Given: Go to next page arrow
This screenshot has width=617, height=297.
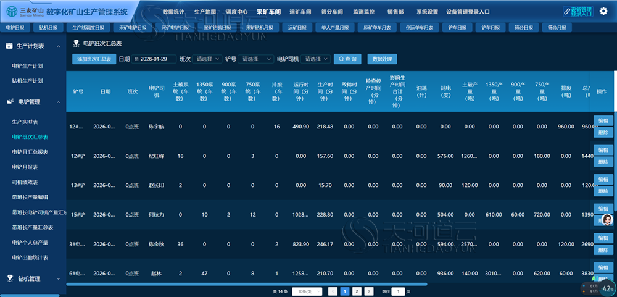Looking at the screenshot, I should click(369, 291).
